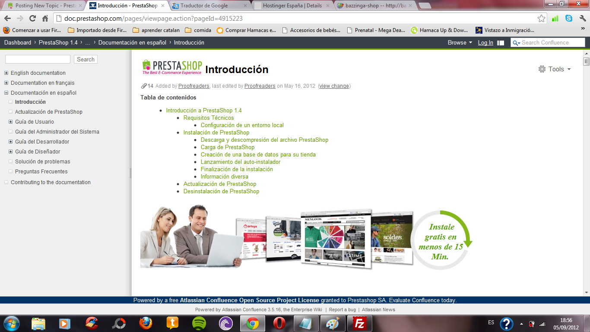Expand the Guía de Usuario node
Viewport: 590px width, 332px height.
[10, 122]
